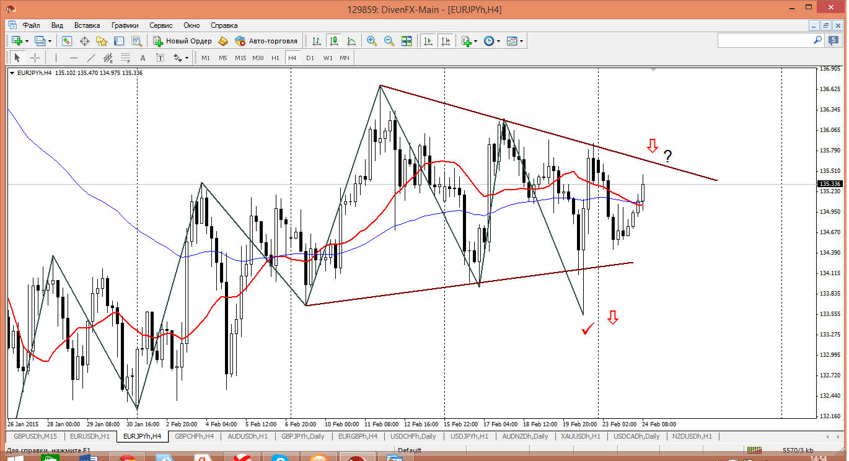Viewport: 849px width, 461px height.
Task: Open the chart Templates icon
Action: [512, 41]
